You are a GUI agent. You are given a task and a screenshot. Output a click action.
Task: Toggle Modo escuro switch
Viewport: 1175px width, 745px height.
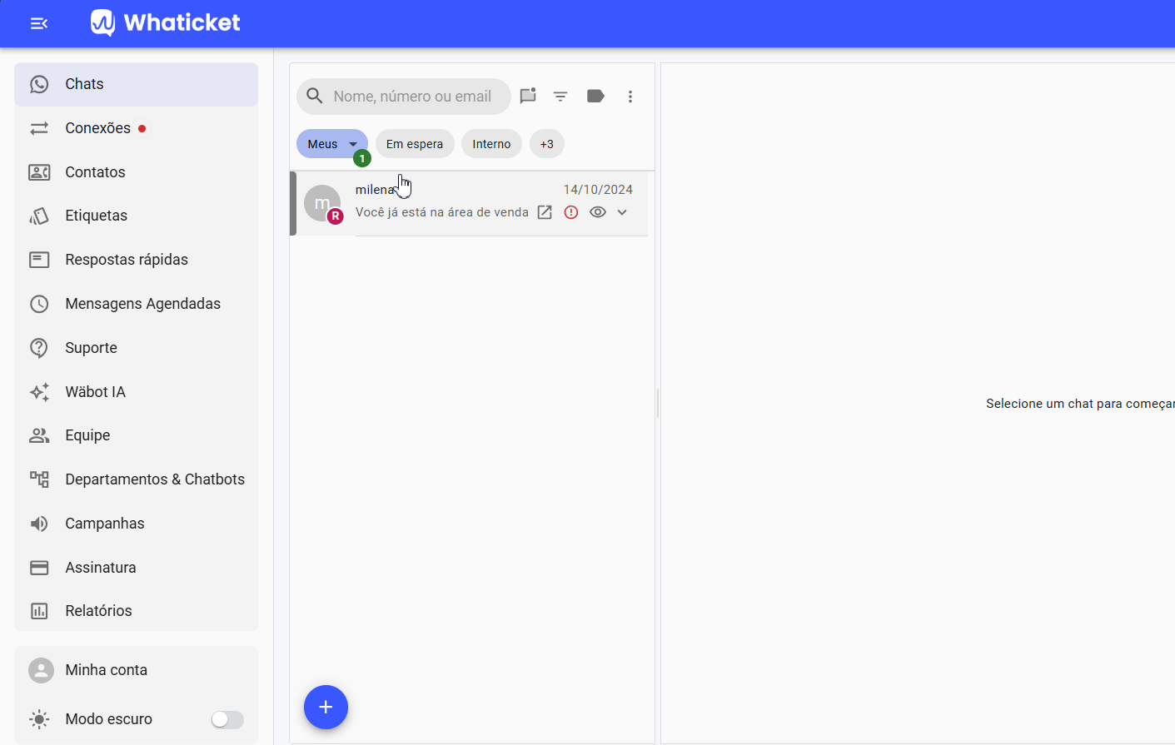pos(227,719)
